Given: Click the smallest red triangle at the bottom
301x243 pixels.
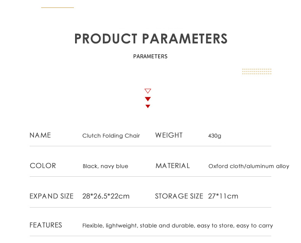Looking at the screenshot, I should (x=148, y=106).
